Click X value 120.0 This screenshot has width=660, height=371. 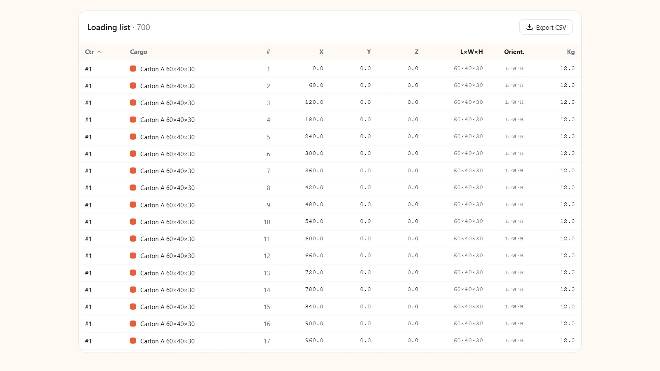(x=314, y=102)
